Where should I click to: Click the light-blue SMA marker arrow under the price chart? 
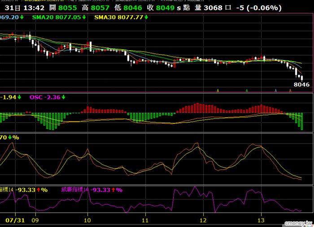click(276, 91)
